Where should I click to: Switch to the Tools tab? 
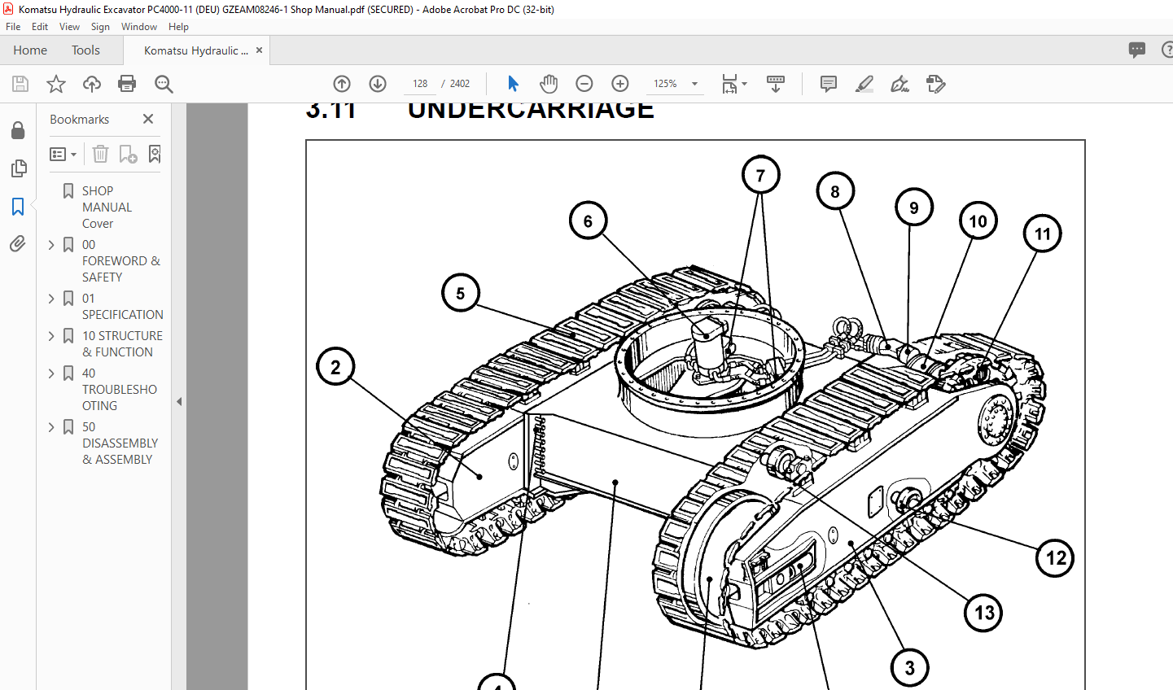click(x=85, y=50)
